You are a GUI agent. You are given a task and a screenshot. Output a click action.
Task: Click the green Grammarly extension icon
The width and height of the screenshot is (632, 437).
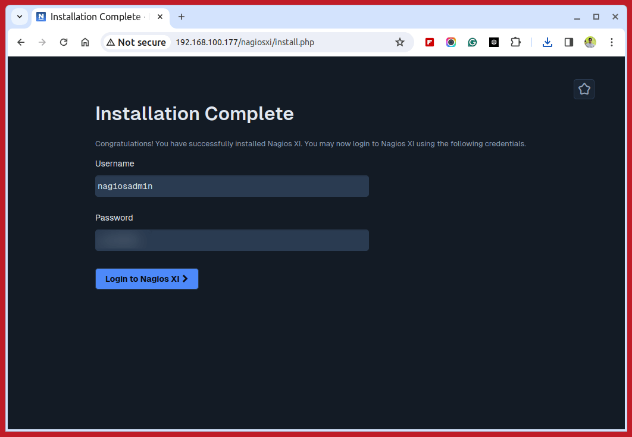[473, 42]
